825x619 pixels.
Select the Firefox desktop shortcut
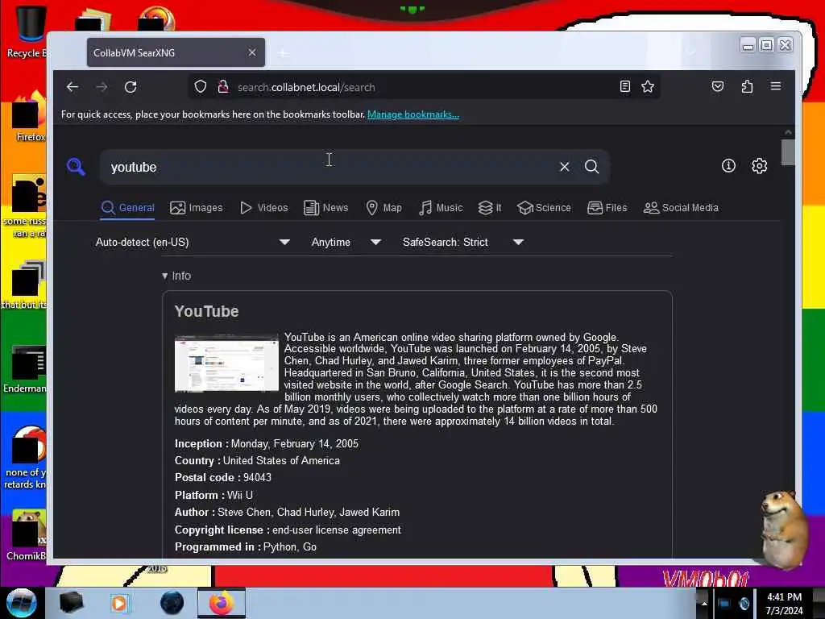coord(29,117)
